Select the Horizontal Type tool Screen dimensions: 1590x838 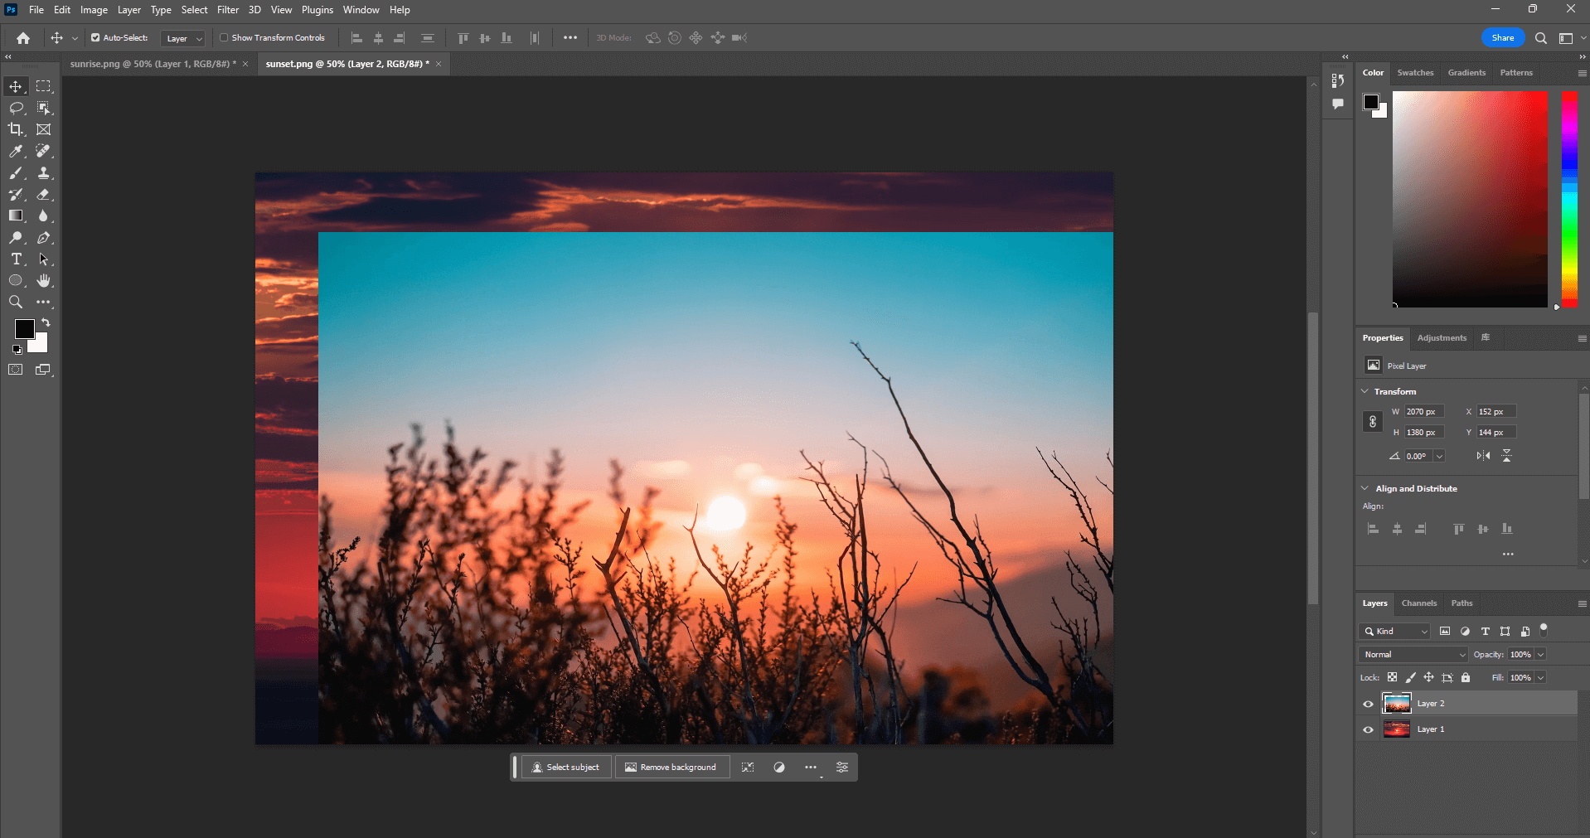click(16, 259)
